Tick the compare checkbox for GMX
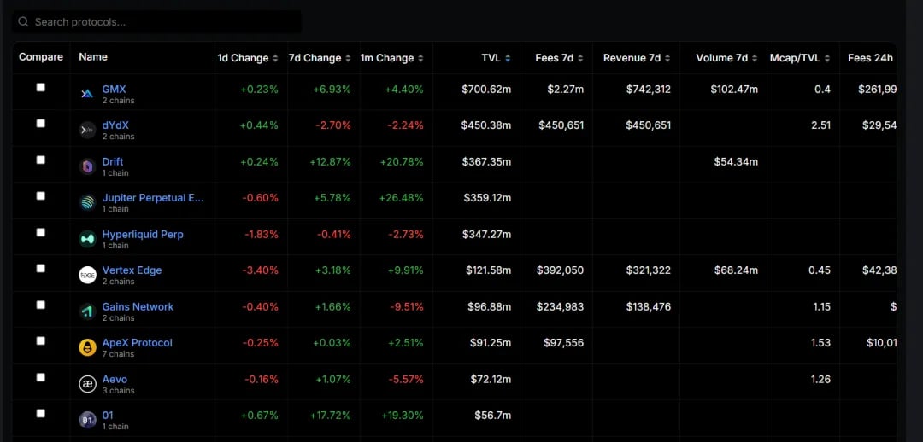Viewport: 923px width, 442px height. pyautogui.click(x=41, y=87)
